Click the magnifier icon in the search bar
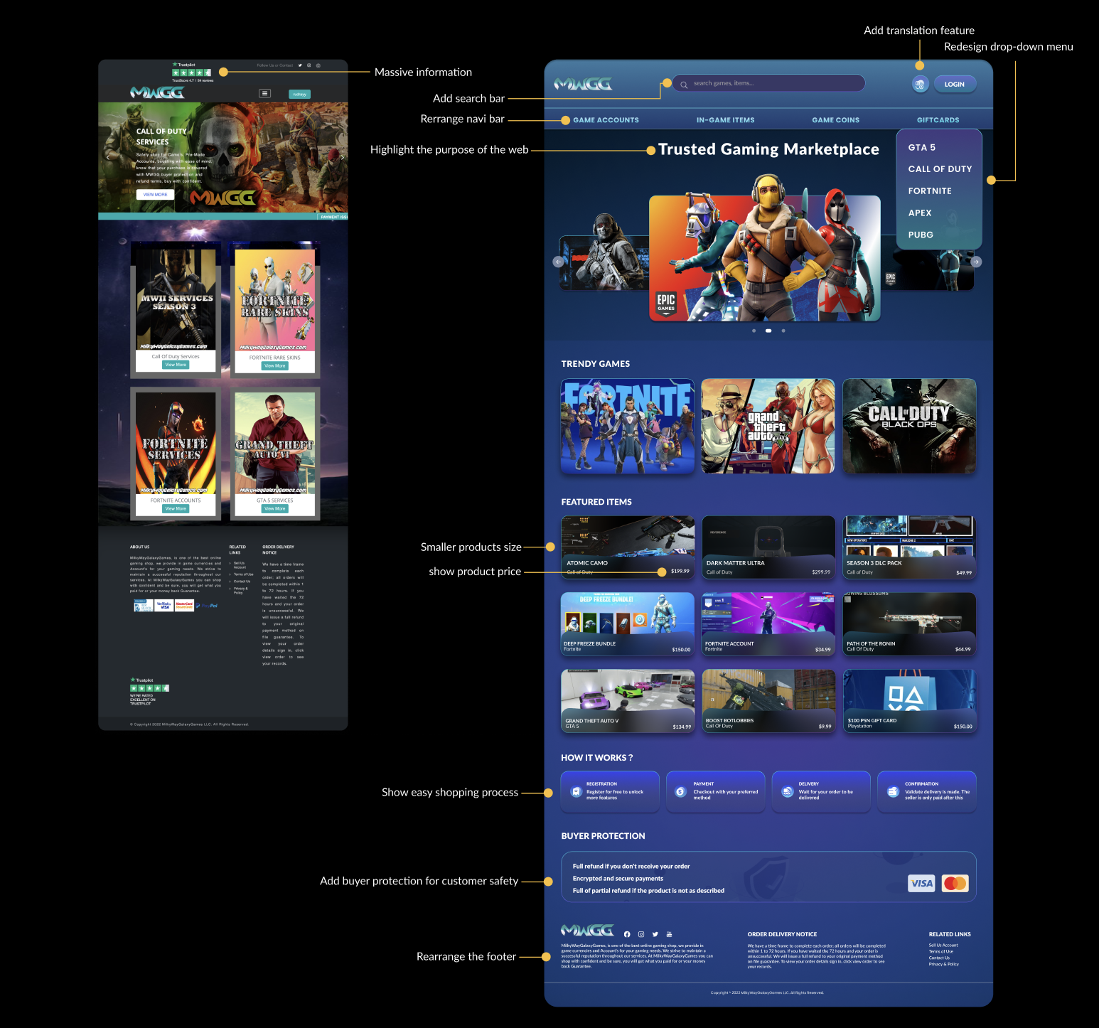Screen dimensions: 1099x1028 pos(684,85)
